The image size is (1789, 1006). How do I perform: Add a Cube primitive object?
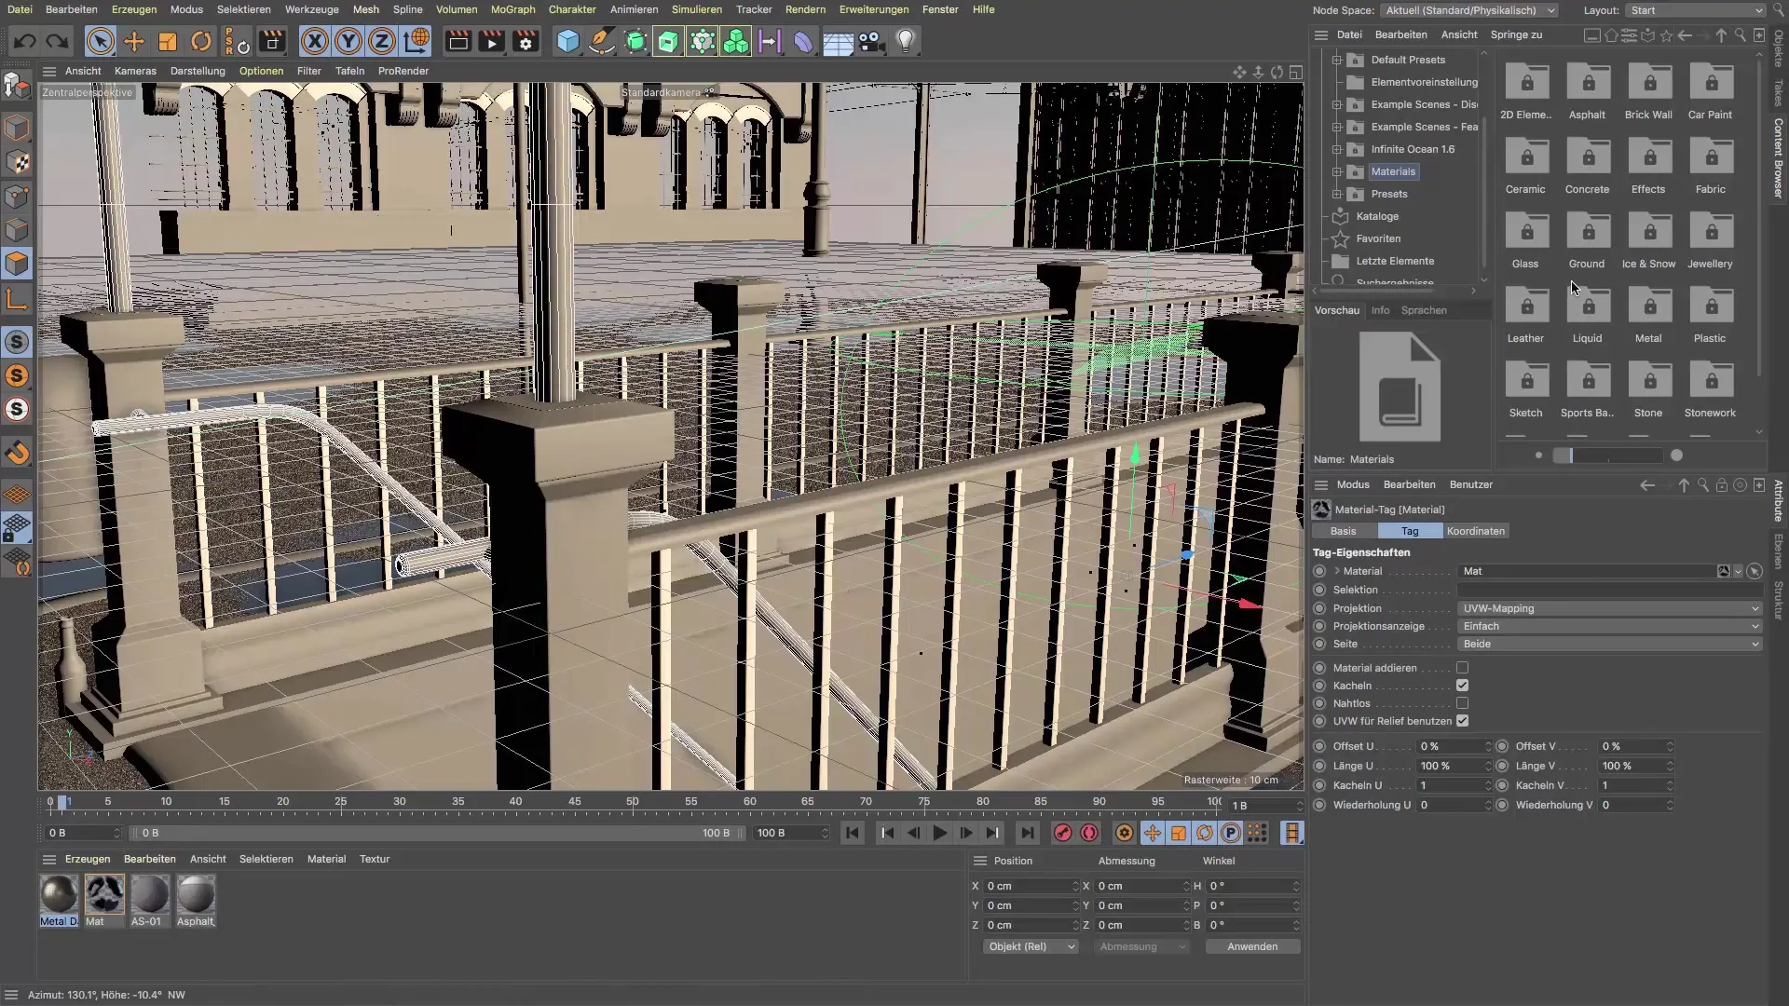click(x=567, y=41)
